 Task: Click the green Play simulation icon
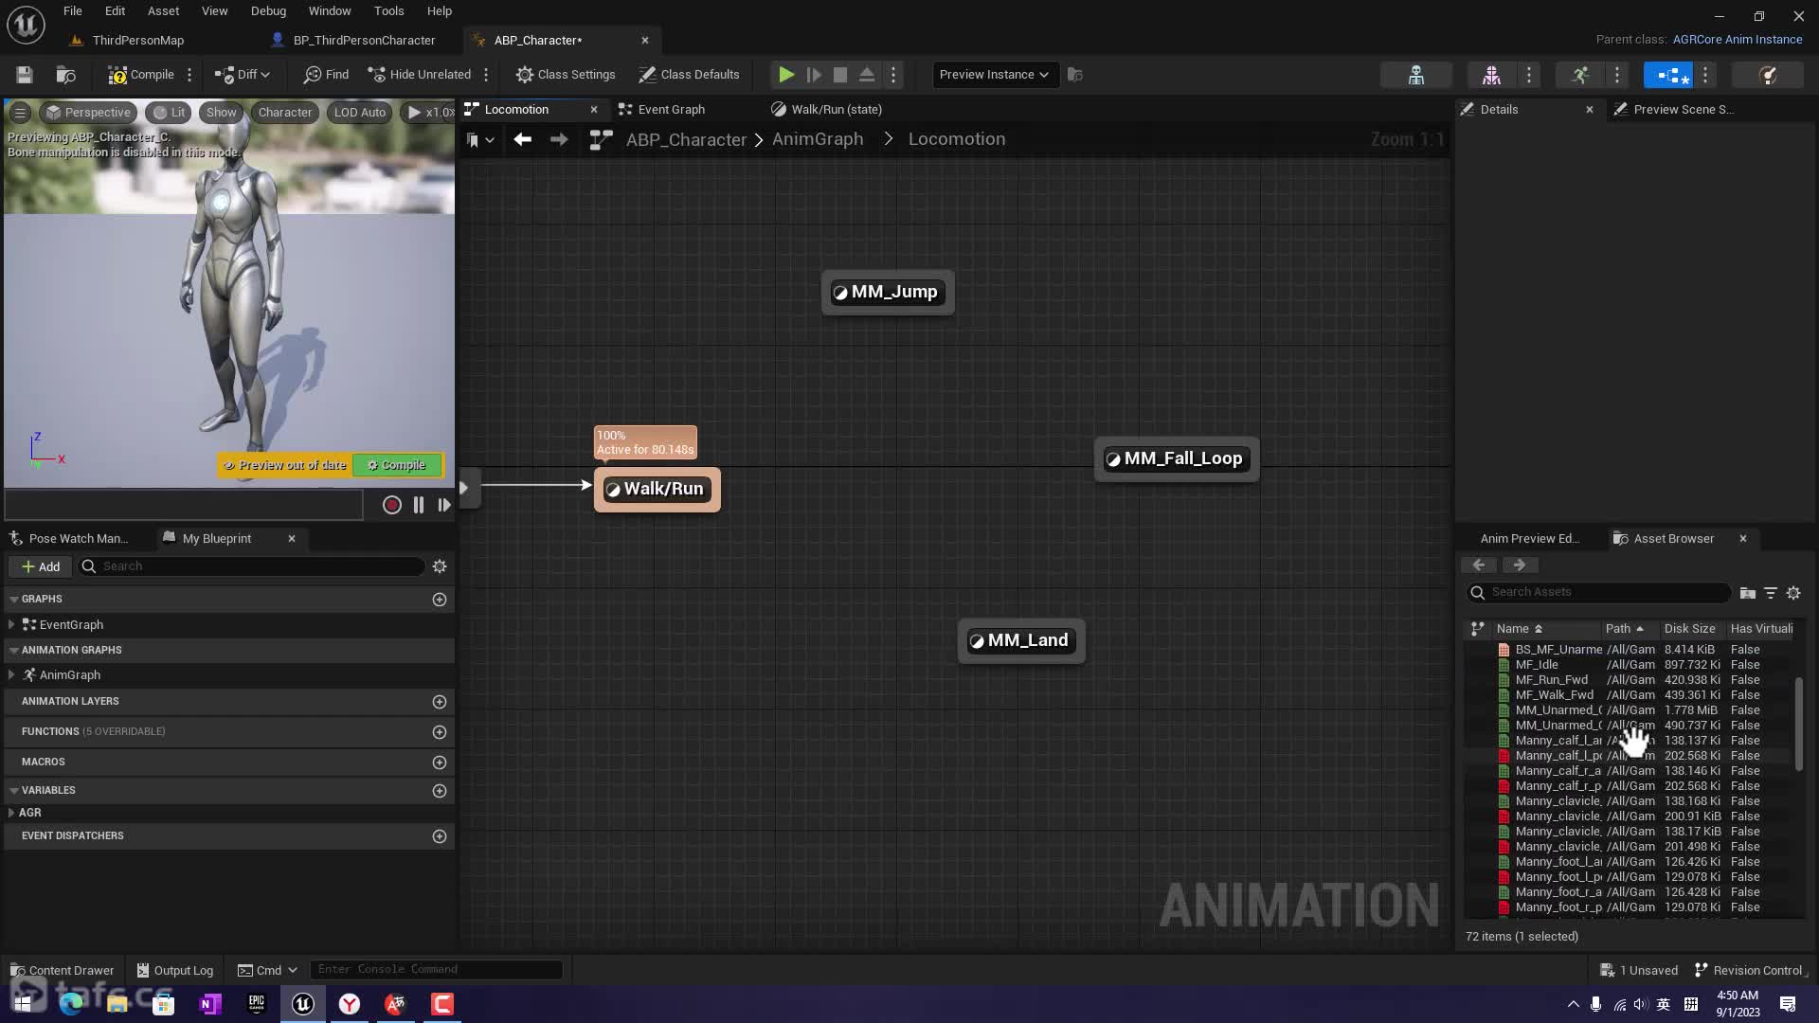click(x=786, y=75)
